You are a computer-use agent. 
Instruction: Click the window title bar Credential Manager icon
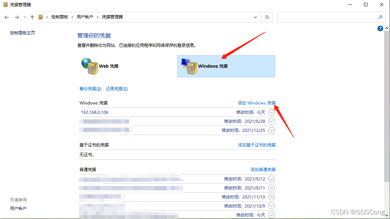pos(6,5)
